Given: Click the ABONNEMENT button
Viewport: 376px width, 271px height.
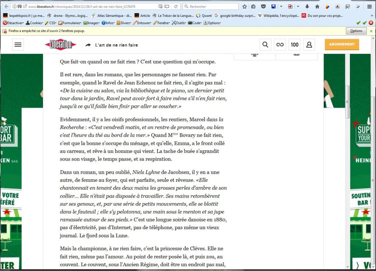Looking at the screenshot, I should click(341, 44).
